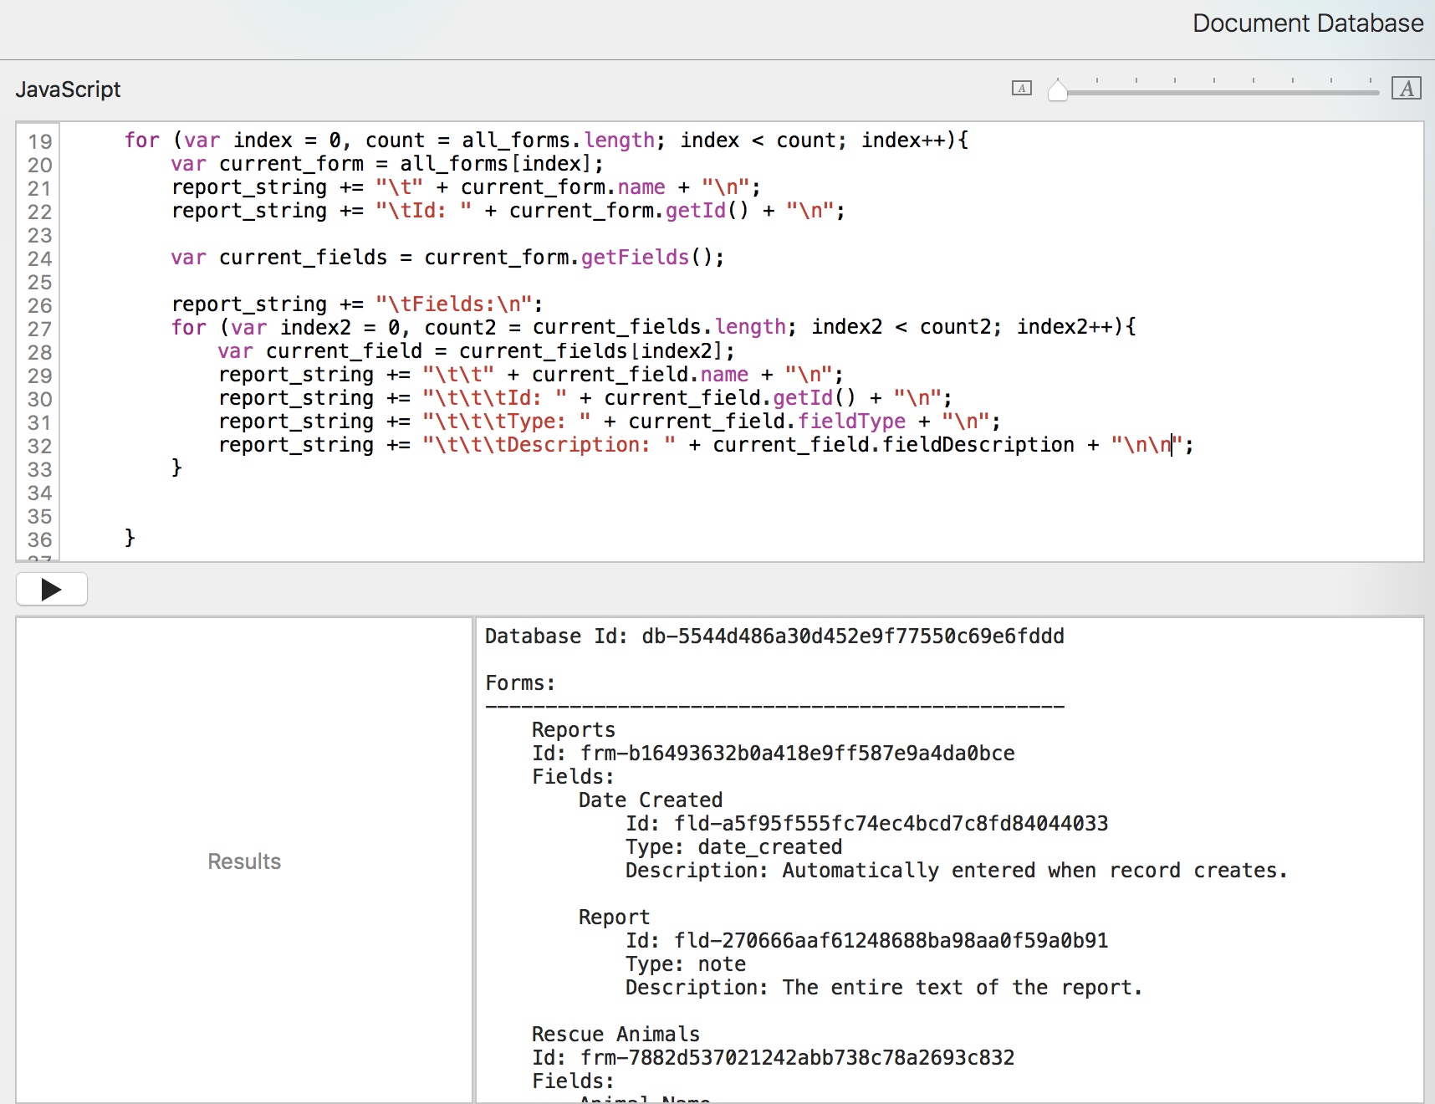1435x1104 pixels.
Task: Click the Database Id output line
Action: (774, 636)
